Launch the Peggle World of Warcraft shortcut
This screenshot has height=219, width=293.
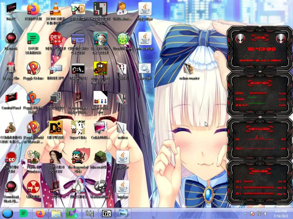click(x=33, y=132)
